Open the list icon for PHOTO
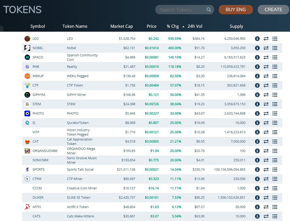 pos(275,113)
